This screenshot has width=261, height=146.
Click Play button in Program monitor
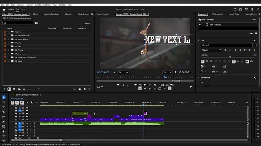click(x=145, y=85)
